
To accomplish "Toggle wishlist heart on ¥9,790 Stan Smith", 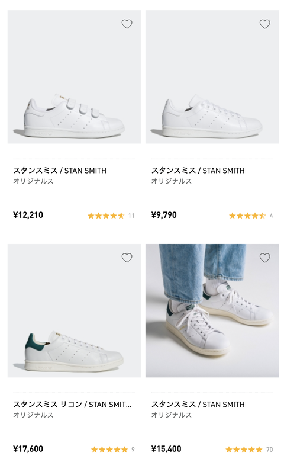I will [264, 24].
